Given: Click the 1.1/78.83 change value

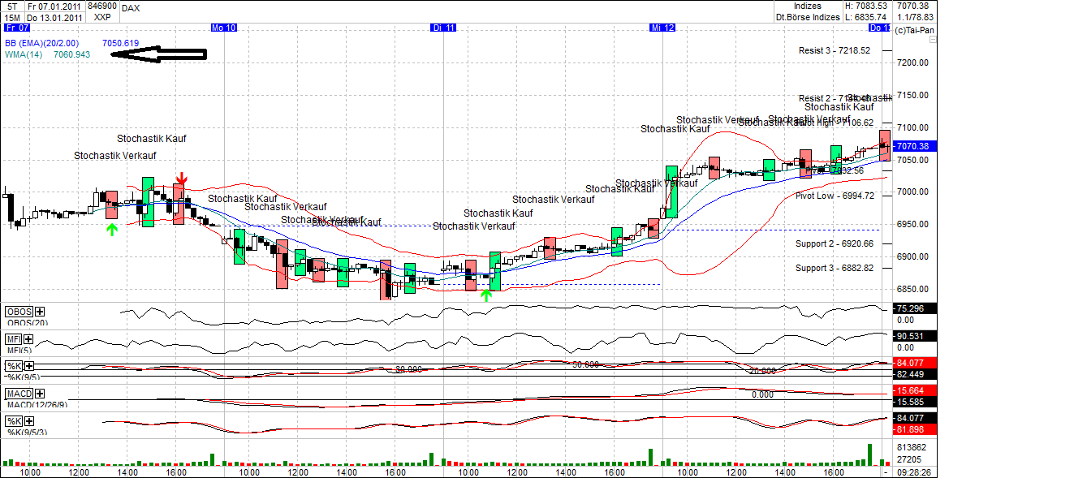Looking at the screenshot, I should 914,16.
